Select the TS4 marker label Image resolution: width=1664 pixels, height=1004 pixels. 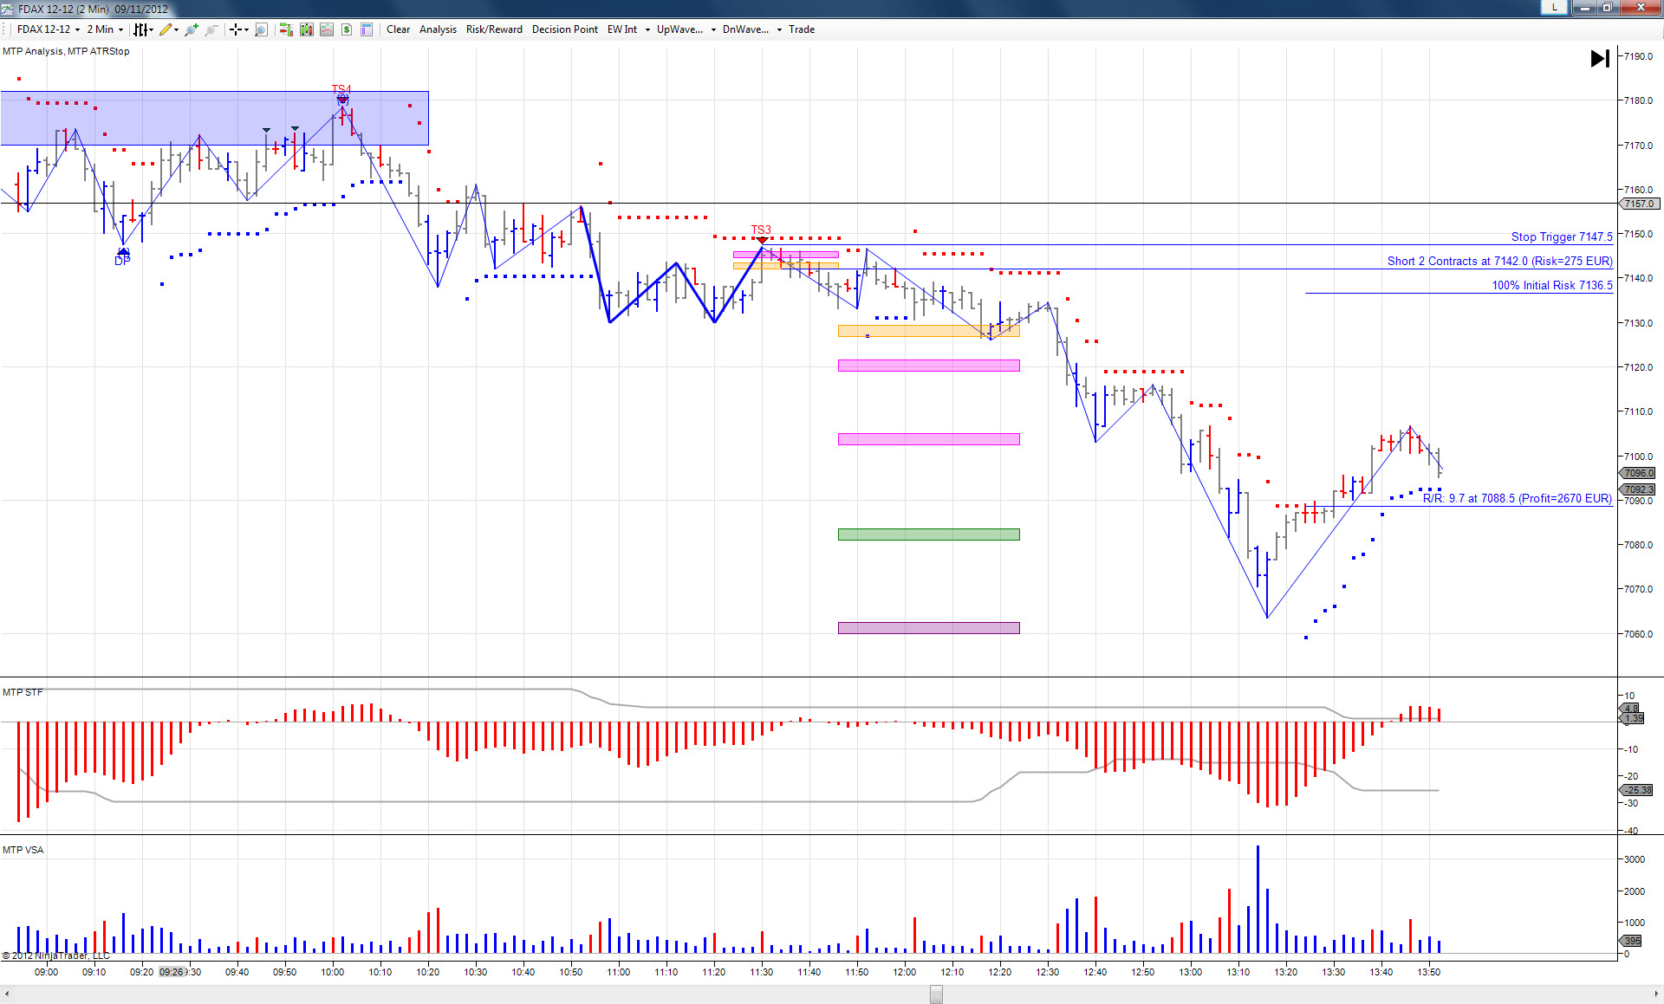341,89
